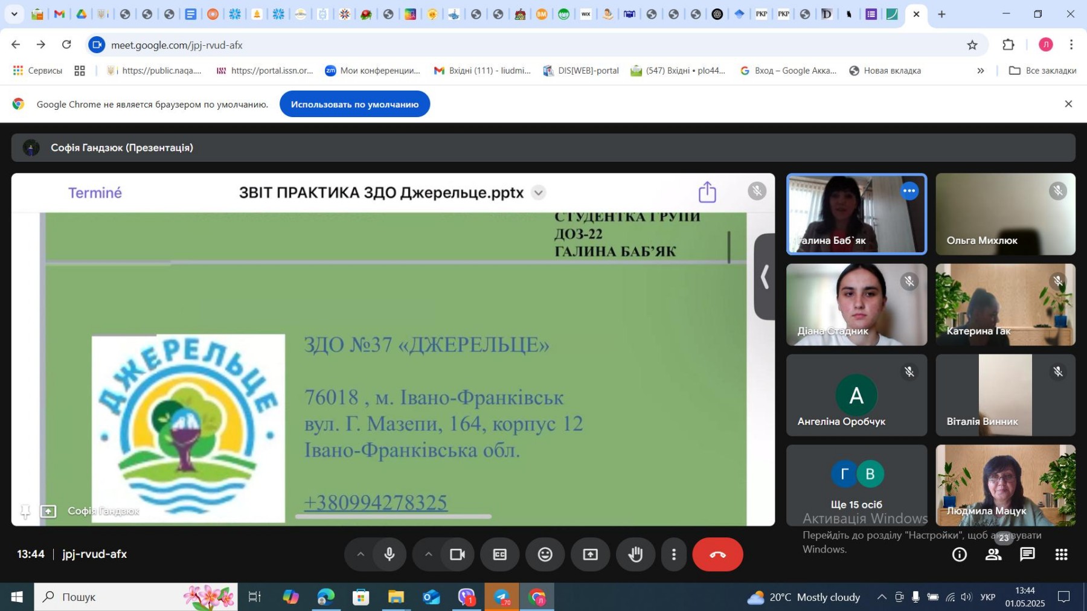The image size is (1087, 611).
Task: Open the activities grid icon
Action: 1061,554
